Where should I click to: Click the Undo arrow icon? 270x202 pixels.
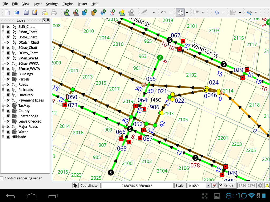pyautogui.click(x=163, y=12)
